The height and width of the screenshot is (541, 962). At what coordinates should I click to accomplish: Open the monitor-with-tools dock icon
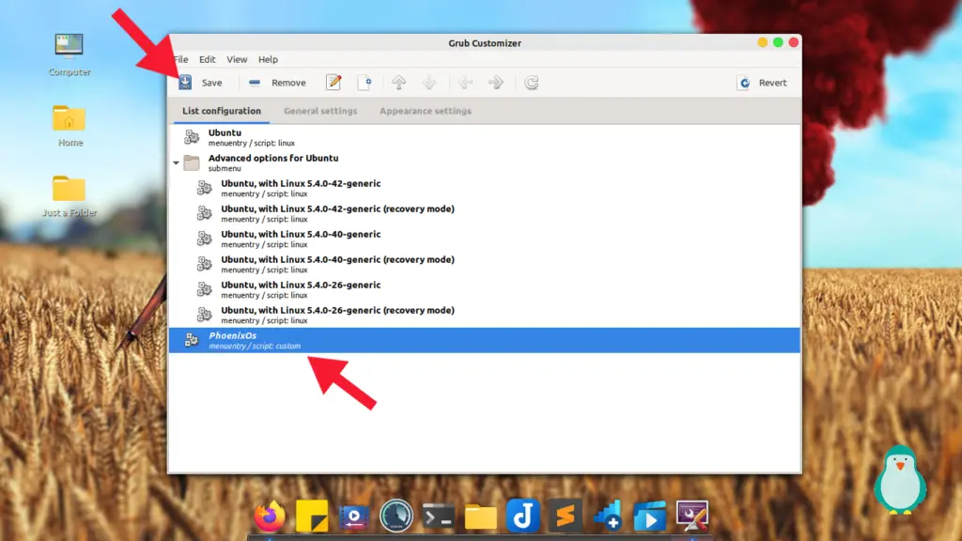pos(692,516)
